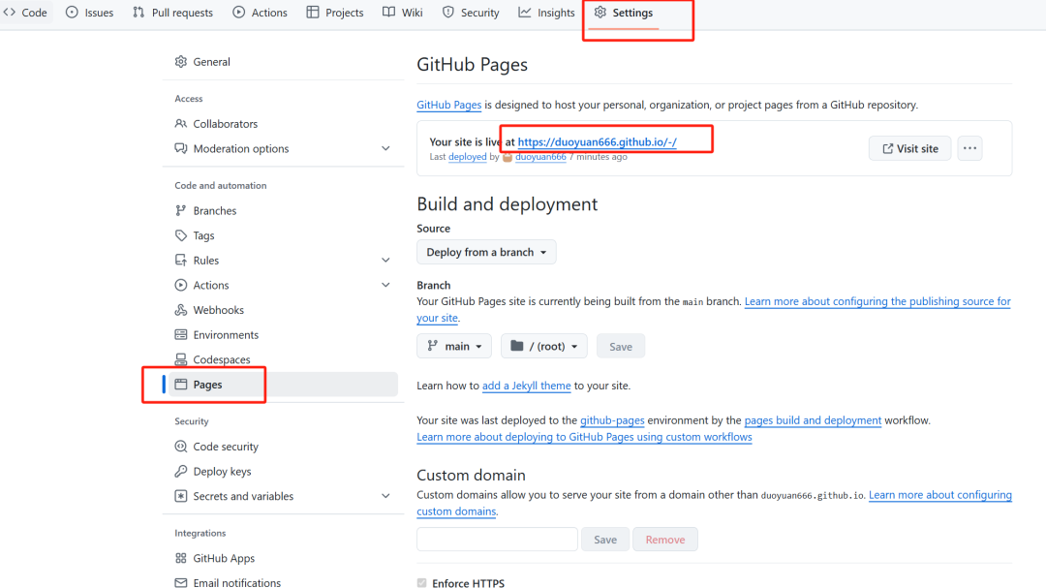The image size is (1046, 588).
Task: Open the Security tab in top navigation
Action: 471,13
